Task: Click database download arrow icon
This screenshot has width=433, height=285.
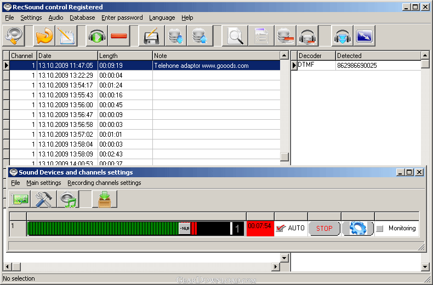Action: 175,36
